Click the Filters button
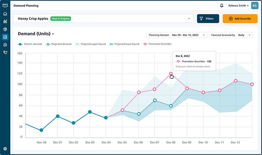 (208, 19)
